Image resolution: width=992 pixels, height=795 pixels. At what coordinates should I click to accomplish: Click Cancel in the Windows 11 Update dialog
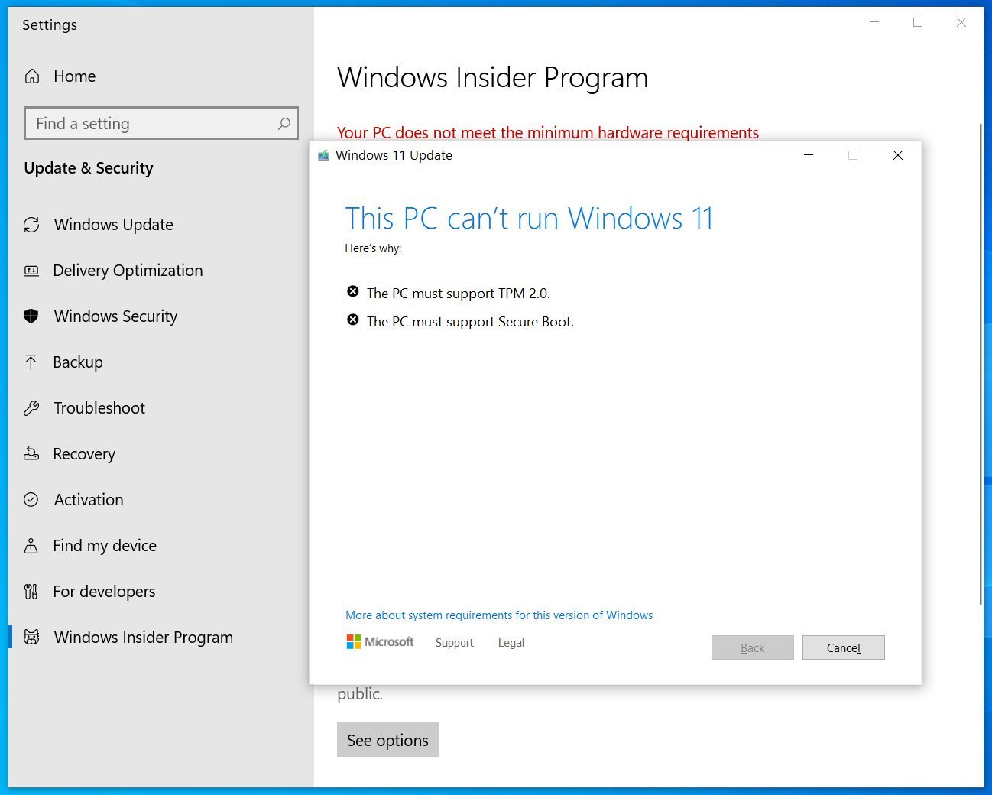[x=843, y=647]
